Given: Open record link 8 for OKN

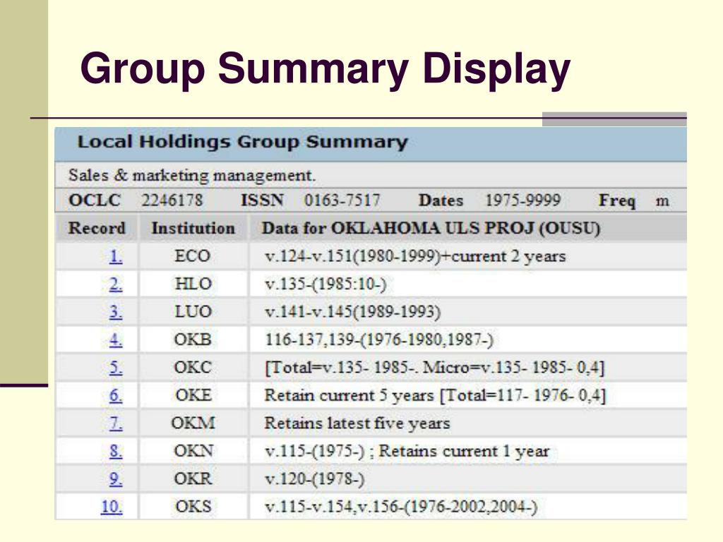Looking at the screenshot, I should tap(116, 451).
